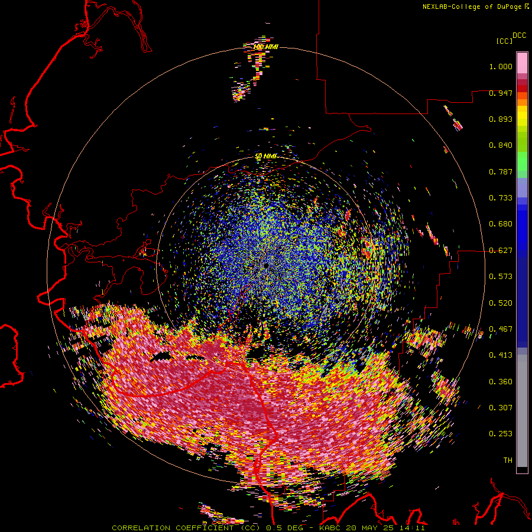Screen dimensions: 532x532
Task: Click the radar site center black dot
Action: 265,265
